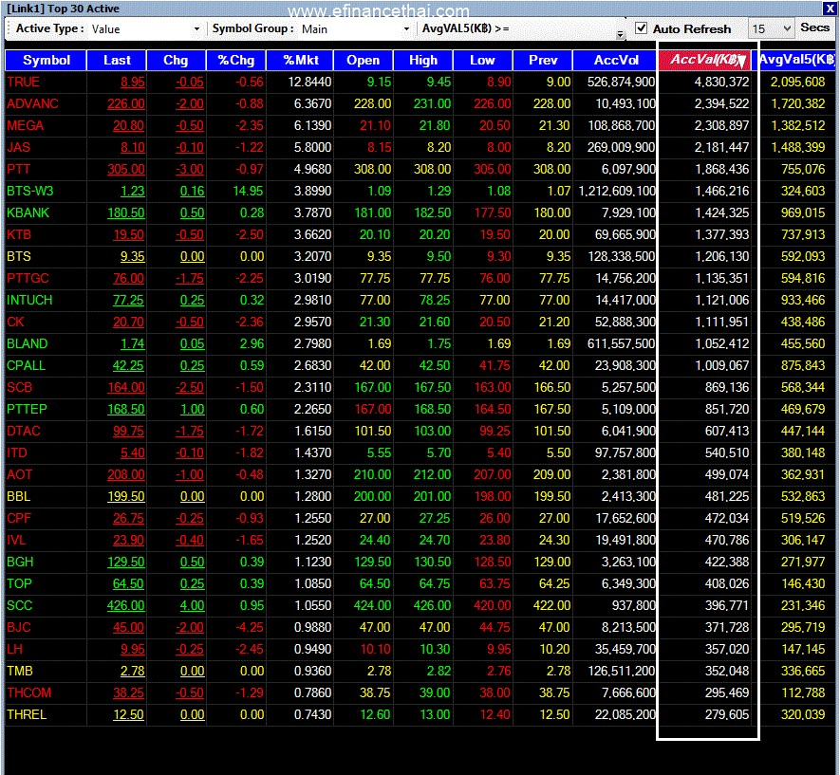Select the LH symbol
The image size is (840, 775).
pos(15,649)
